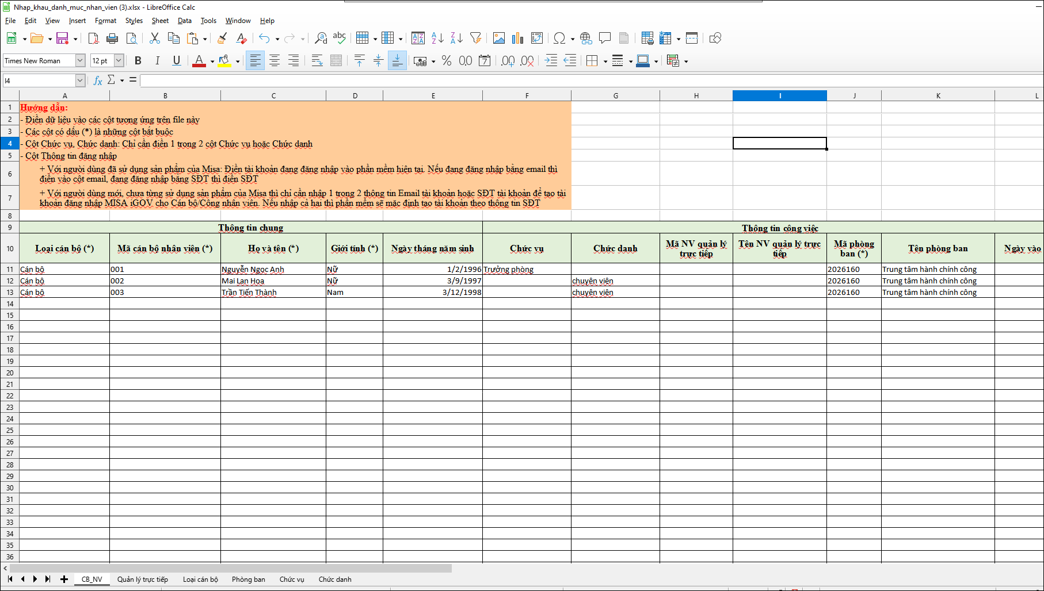1044x591 pixels.
Task: Save the document using the Save icon
Action: pos(62,39)
